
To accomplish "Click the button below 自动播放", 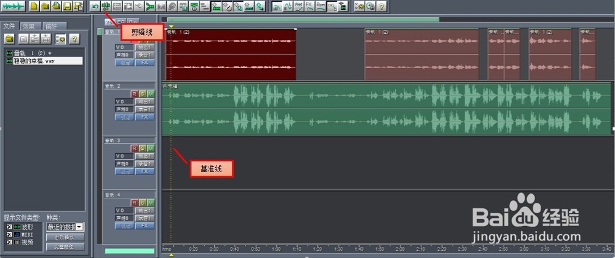I will pyautogui.click(x=65, y=247).
